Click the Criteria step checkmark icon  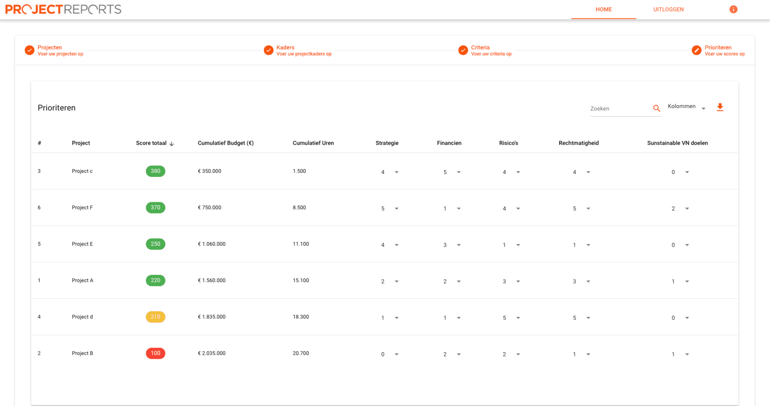pyautogui.click(x=463, y=50)
